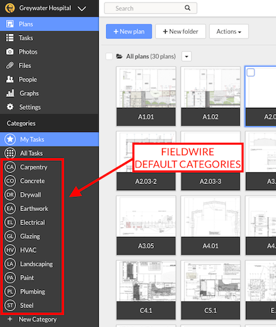This screenshot has height=327, width=276.
Task: Open the Plans section label
Action: coord(26,24)
